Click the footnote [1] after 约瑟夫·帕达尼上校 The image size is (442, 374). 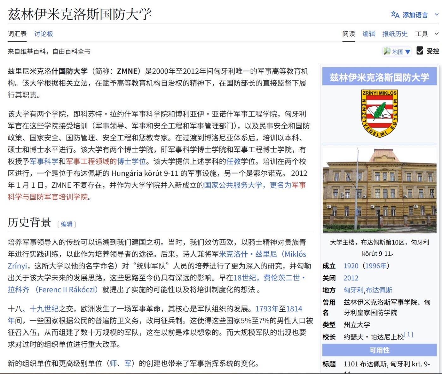pos(409,335)
